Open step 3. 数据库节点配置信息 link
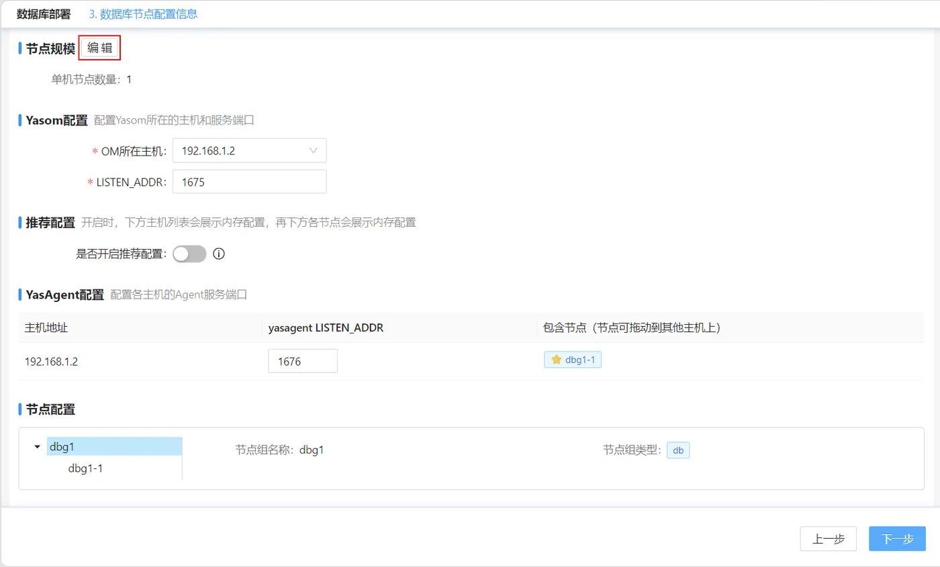The height and width of the screenshot is (567, 940). click(143, 13)
